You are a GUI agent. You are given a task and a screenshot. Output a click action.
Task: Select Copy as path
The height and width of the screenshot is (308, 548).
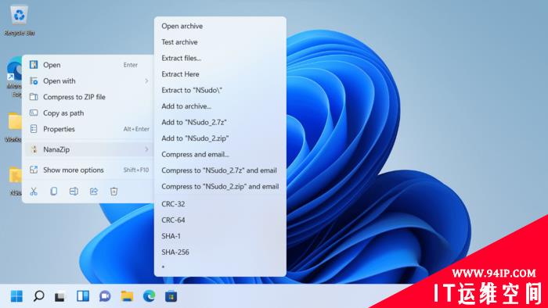[x=88, y=113]
